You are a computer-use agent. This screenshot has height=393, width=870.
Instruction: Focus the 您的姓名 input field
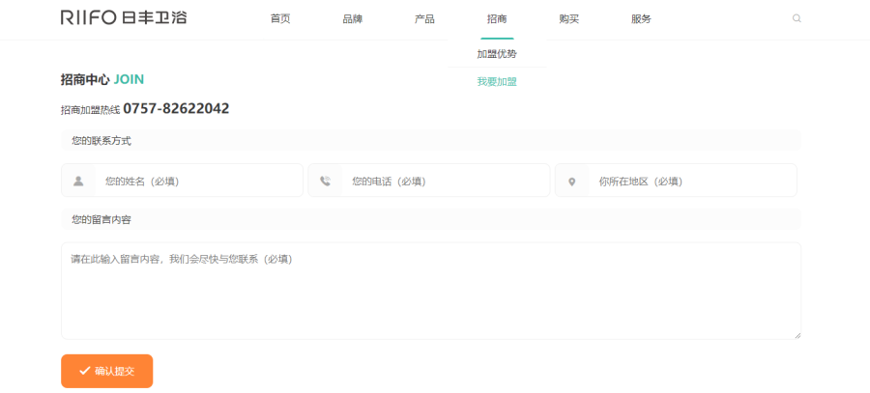(198, 181)
